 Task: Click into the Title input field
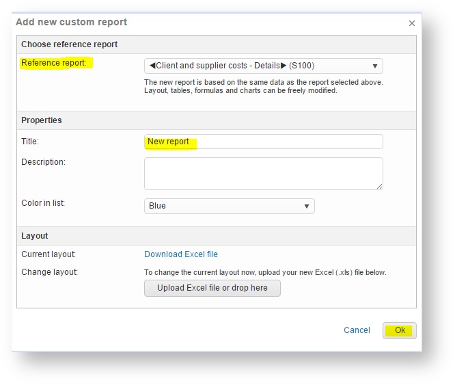[x=264, y=142]
